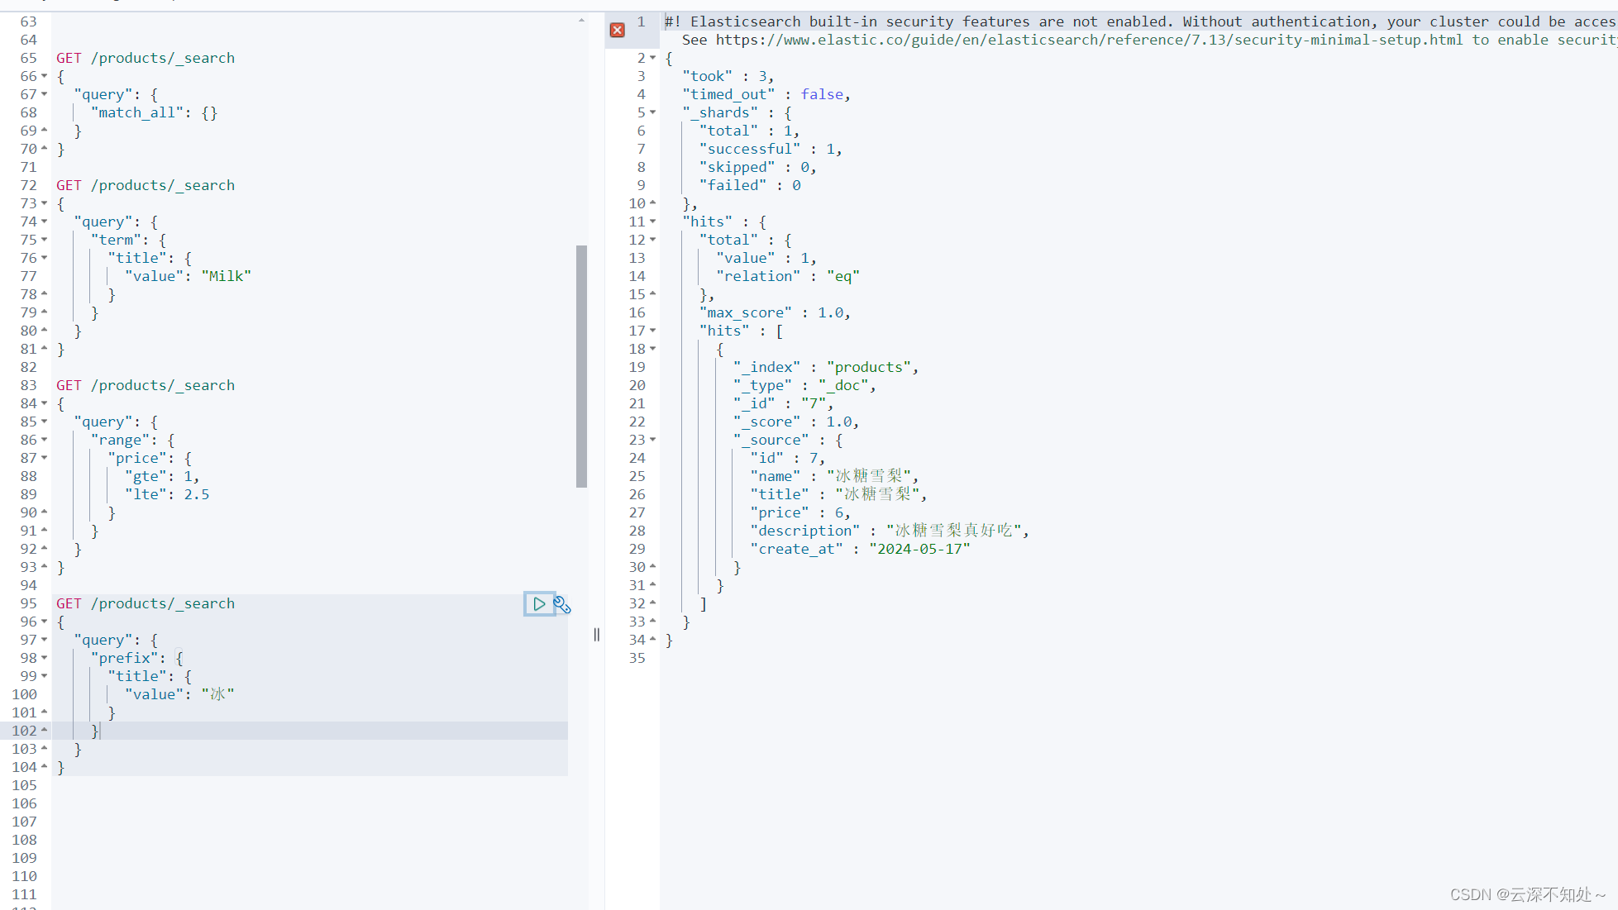Click line number 102 in editor gutter
Screen dimensions: 1618x910
[x=24, y=731]
